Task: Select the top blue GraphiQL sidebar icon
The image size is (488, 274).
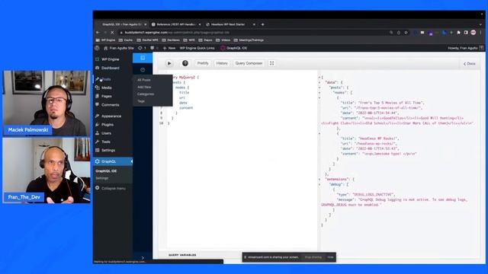Action: [143, 58]
